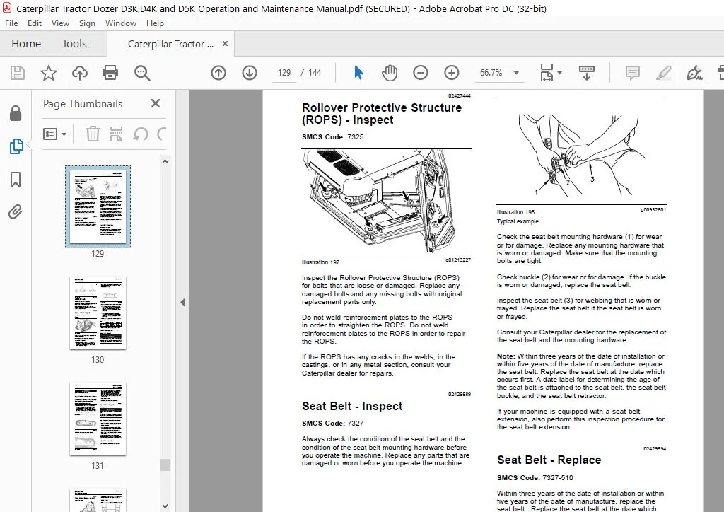The width and height of the screenshot is (724, 512).
Task: Click the upload to cloud icon
Action: click(x=79, y=73)
